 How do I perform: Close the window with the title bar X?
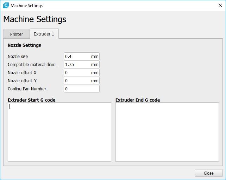(220, 6)
